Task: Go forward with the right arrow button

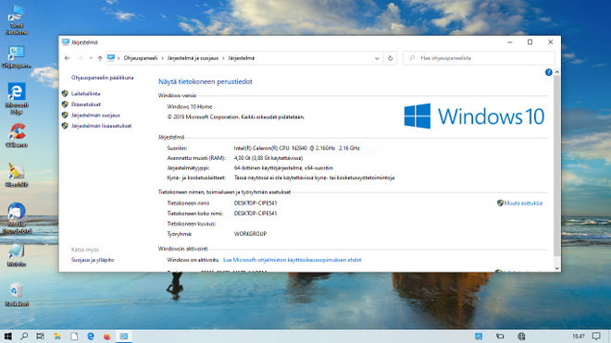Action: point(81,58)
